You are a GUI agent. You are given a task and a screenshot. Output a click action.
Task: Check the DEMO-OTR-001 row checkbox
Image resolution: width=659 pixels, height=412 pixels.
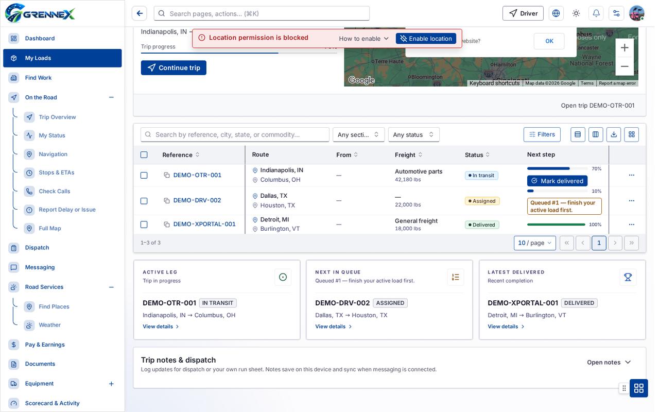144,176
